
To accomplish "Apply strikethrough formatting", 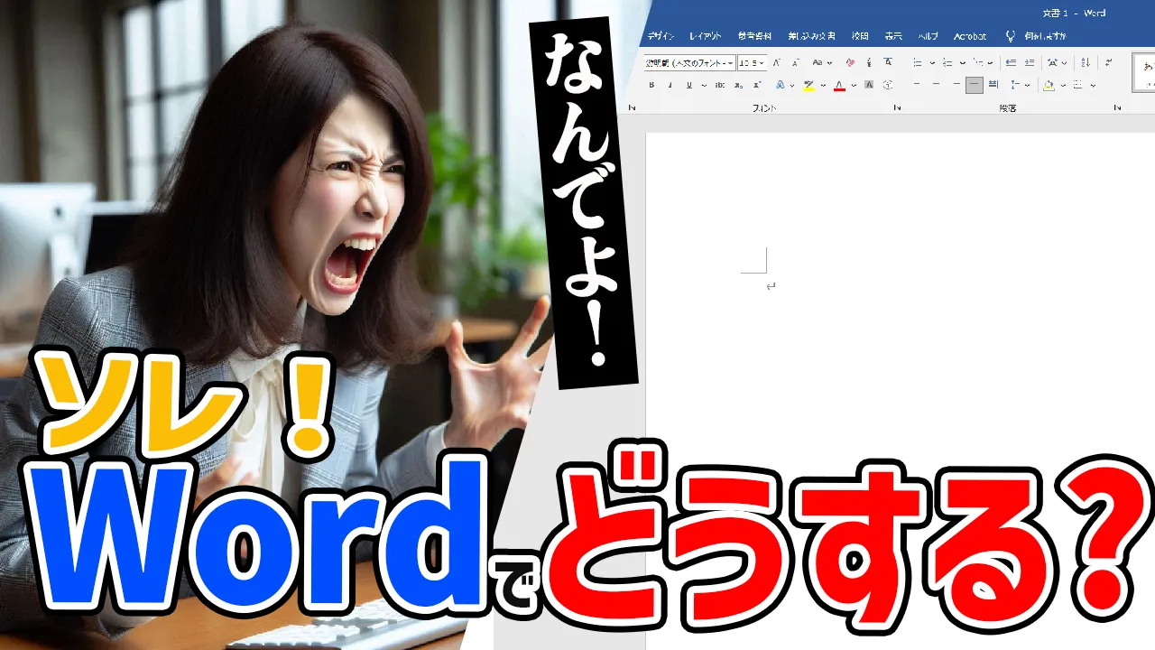I will tap(719, 85).
